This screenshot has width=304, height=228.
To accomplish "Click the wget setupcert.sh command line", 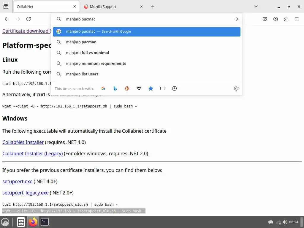I will click(69, 106).
